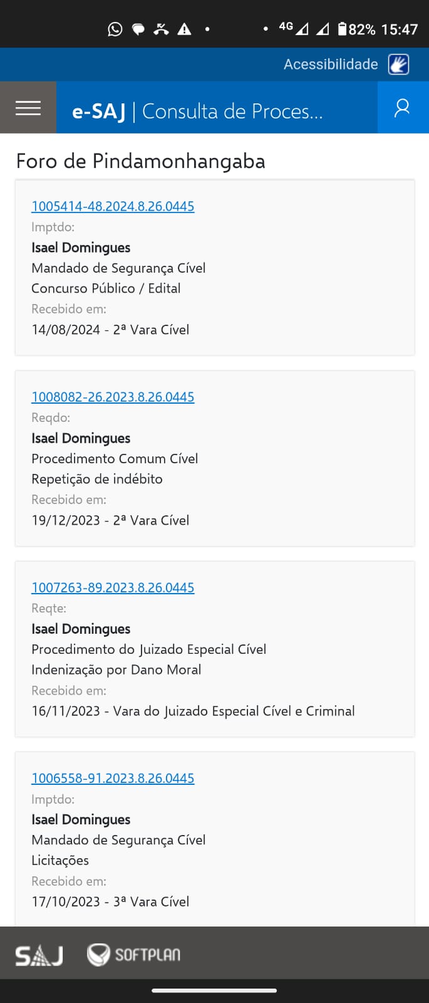
Task: Open process 1006558-91.2023.8.26.0445
Action: pos(113,778)
